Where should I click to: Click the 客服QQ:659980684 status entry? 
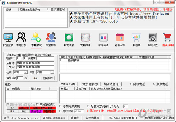54,118
